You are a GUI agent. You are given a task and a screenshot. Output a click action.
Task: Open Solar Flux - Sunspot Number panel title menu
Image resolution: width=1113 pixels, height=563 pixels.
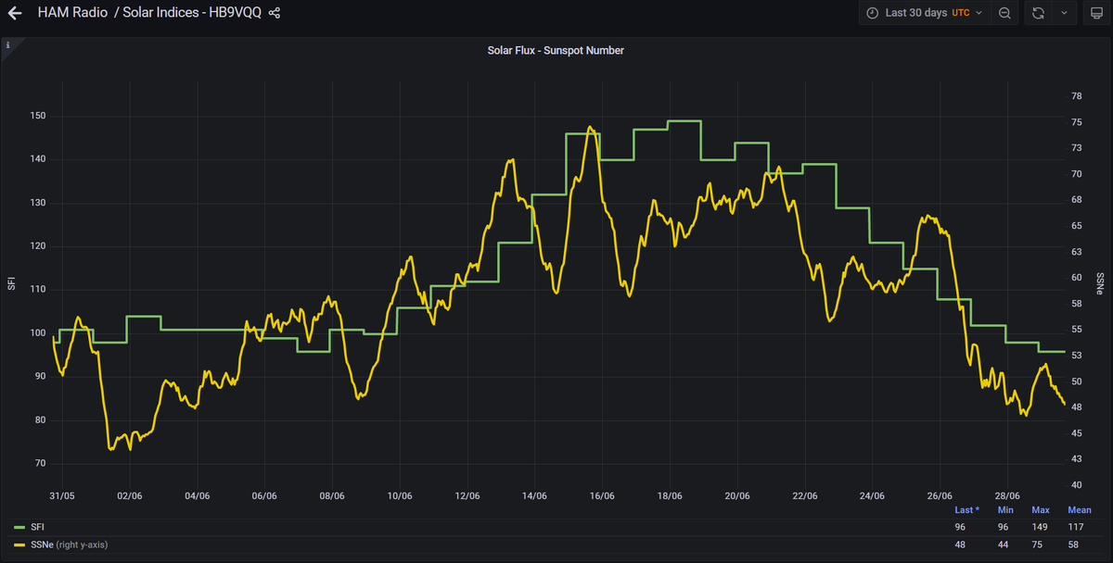(556, 51)
